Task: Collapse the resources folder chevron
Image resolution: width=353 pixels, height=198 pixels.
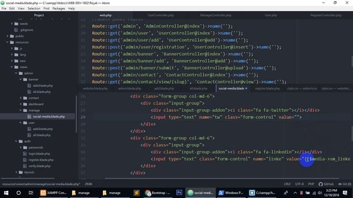Action: coord(7,42)
